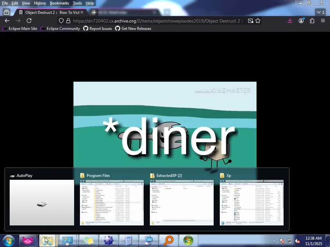
Task: Reload the current page
Action: 29,21
